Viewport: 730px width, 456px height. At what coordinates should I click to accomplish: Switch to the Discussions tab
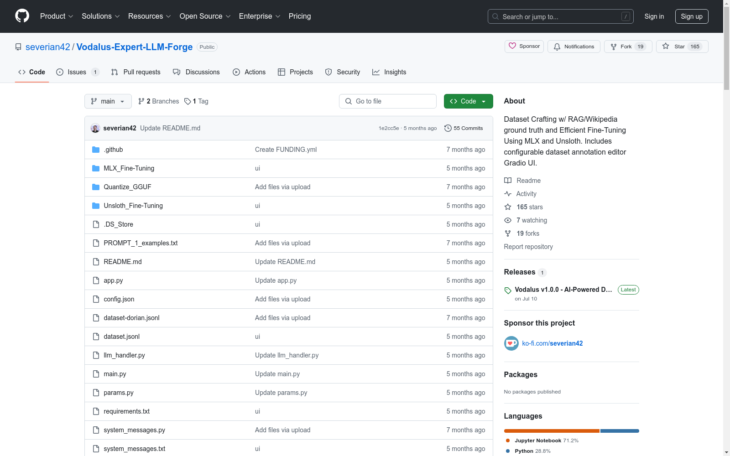(196, 72)
